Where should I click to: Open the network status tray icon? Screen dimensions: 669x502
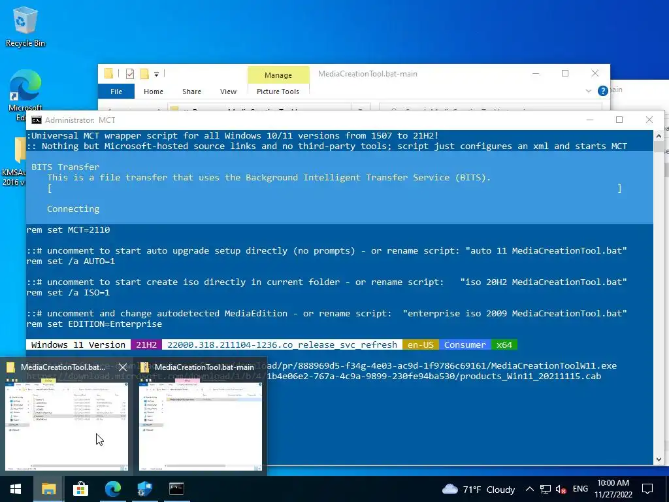(x=546, y=489)
